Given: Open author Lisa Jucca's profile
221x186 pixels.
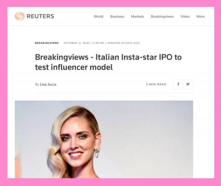Looking at the screenshot, I should point(48,84).
